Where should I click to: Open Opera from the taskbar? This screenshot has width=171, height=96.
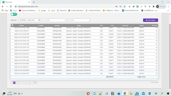click(88, 93)
